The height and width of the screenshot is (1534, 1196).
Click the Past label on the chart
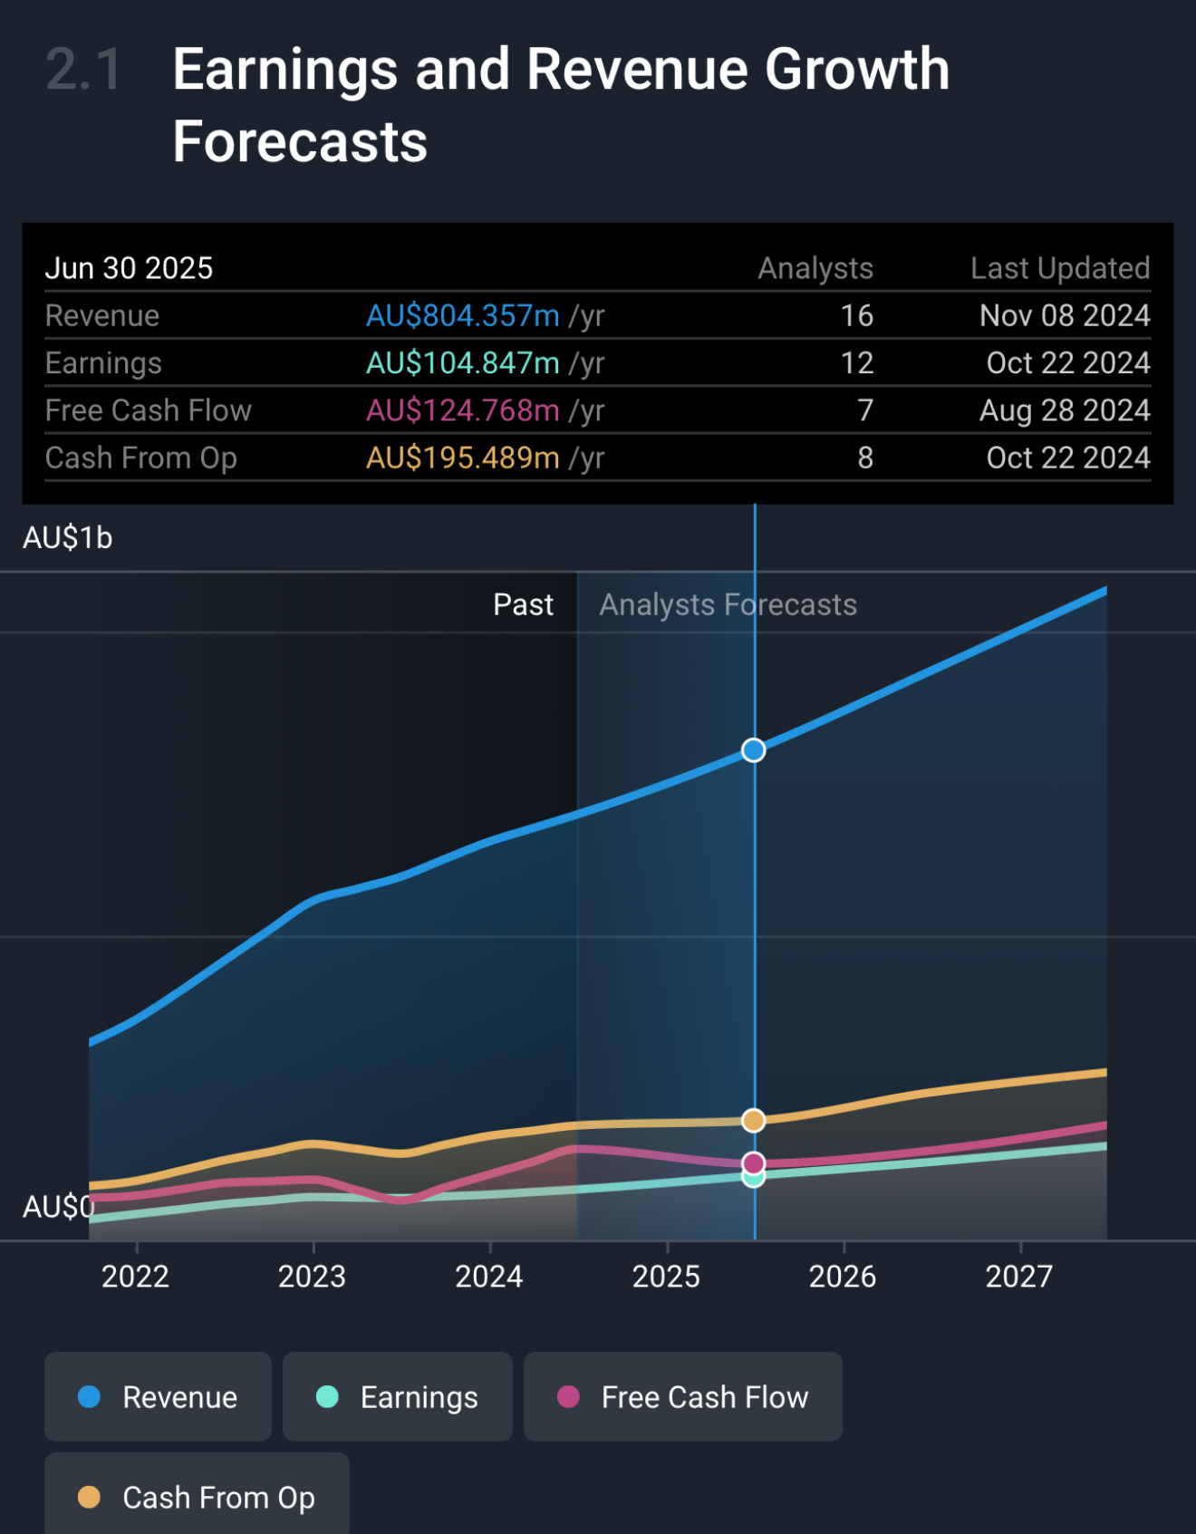pos(523,604)
